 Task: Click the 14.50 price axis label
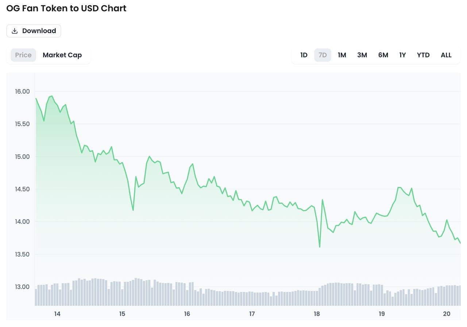click(x=22, y=189)
